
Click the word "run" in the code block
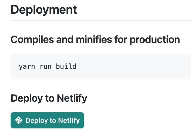pyautogui.click(x=45, y=66)
